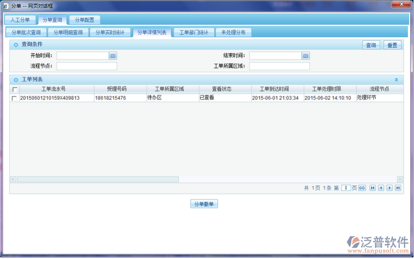Go to the previous page of results

coord(381,188)
